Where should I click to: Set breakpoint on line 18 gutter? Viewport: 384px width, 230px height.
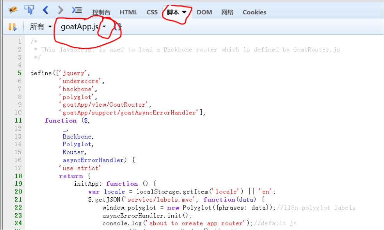18,176
